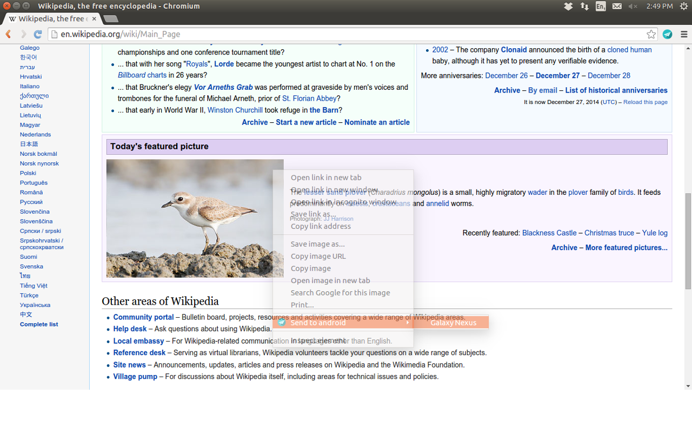
Task: Choose Save image as... entry
Action: click(x=317, y=244)
